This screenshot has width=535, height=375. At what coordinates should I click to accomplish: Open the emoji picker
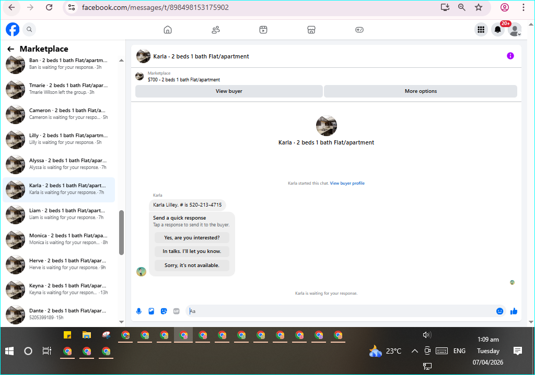(x=499, y=311)
